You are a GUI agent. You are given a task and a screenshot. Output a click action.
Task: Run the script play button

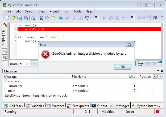104,18
